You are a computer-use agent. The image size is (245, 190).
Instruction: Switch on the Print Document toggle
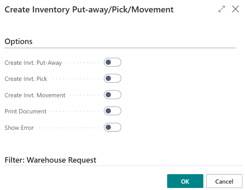112,111
